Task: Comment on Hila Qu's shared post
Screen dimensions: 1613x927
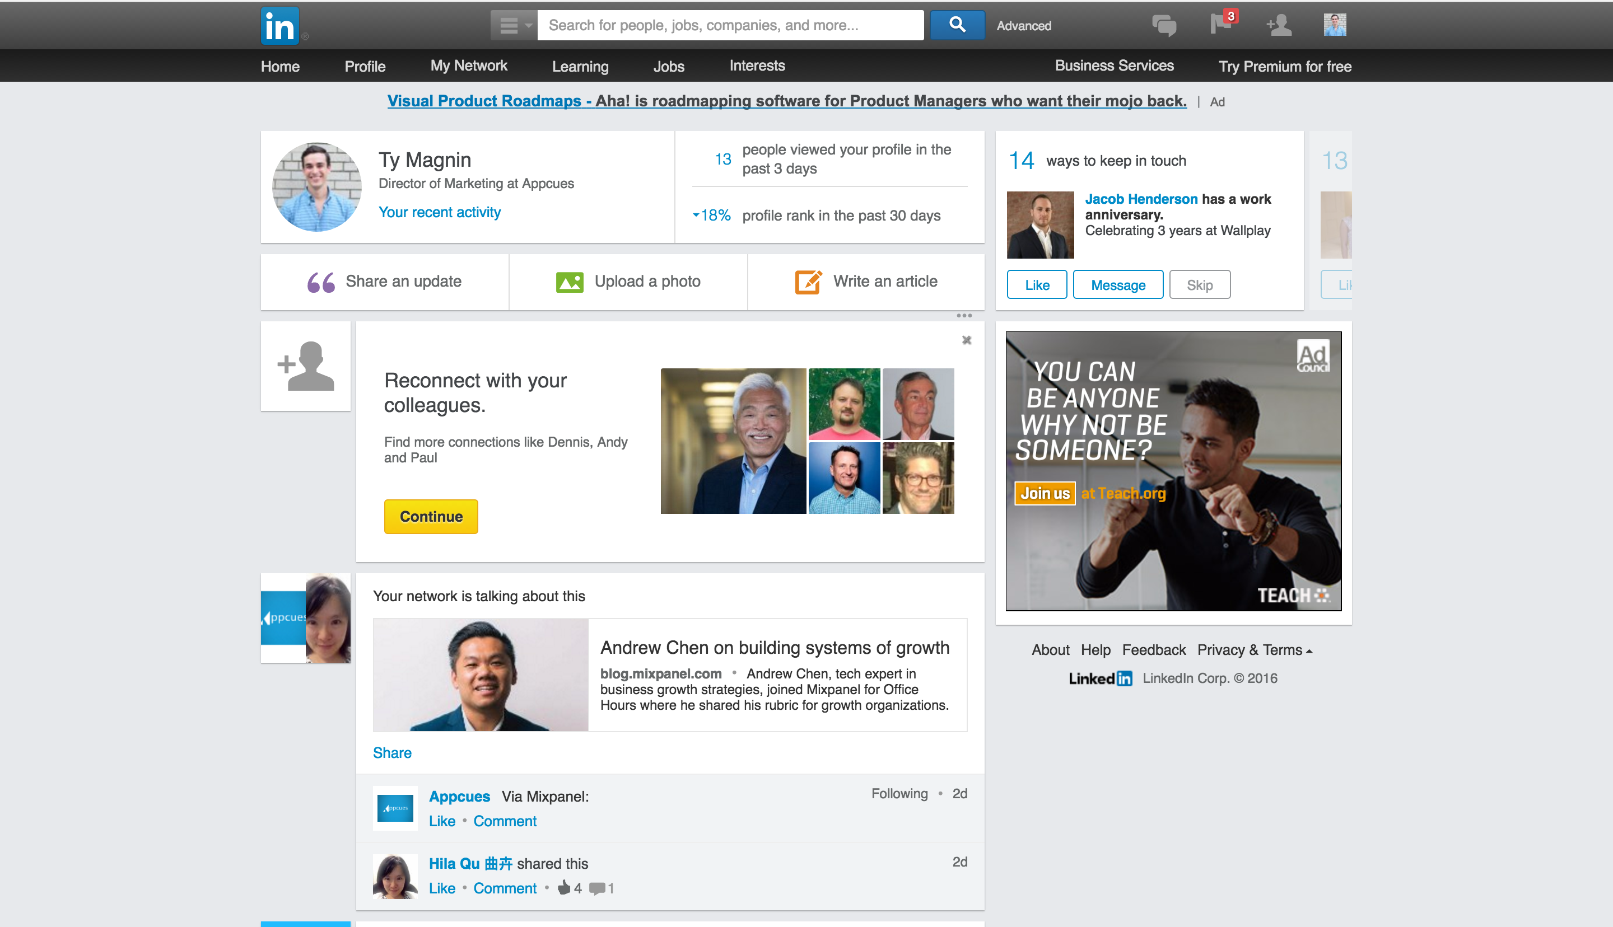Action: pyautogui.click(x=505, y=888)
